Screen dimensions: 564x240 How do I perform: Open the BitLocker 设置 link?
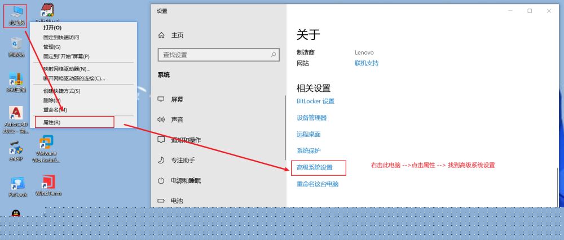[315, 101]
